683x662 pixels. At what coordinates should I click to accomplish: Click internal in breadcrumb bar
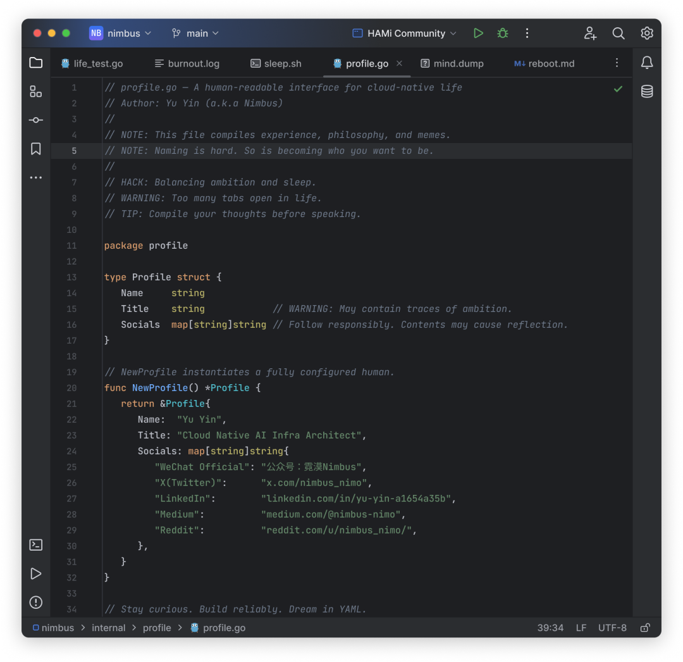[x=109, y=628]
